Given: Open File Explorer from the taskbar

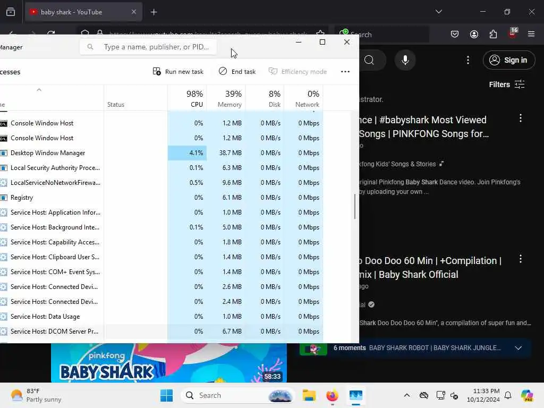Looking at the screenshot, I should point(309,395).
